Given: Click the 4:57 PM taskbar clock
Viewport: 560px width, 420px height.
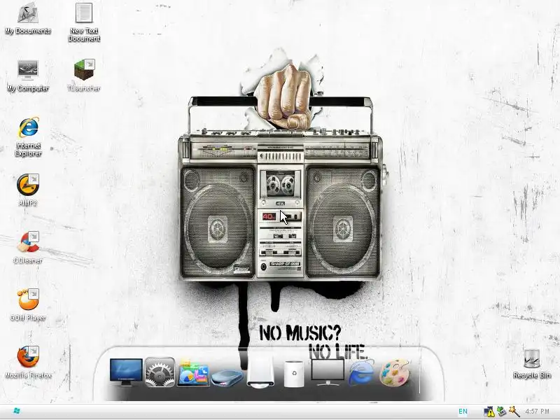Looking at the screenshot, I should (x=538, y=412).
